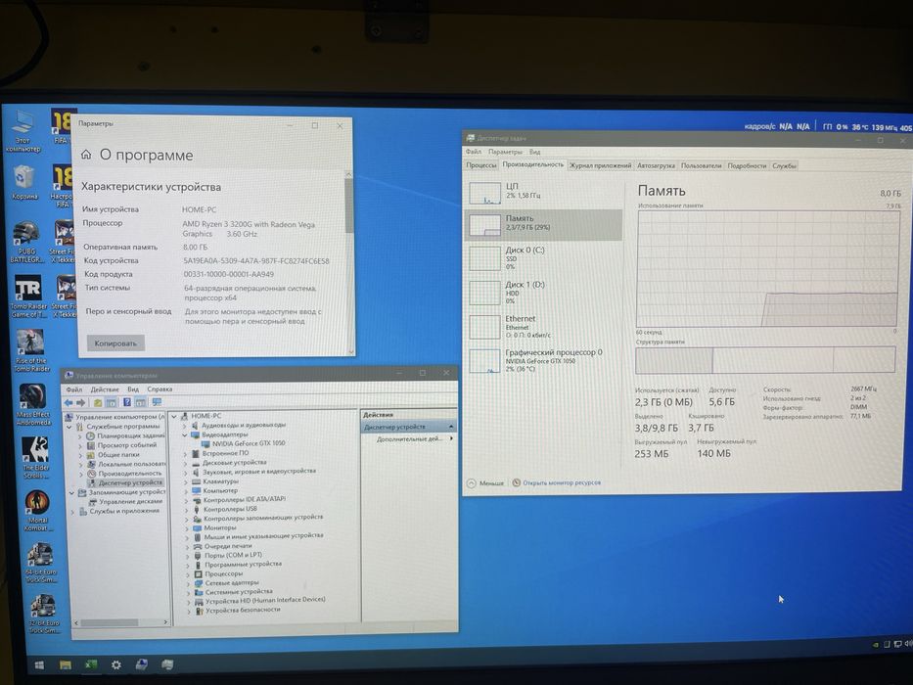
Task: Click the Копировать button
Action: (115, 343)
